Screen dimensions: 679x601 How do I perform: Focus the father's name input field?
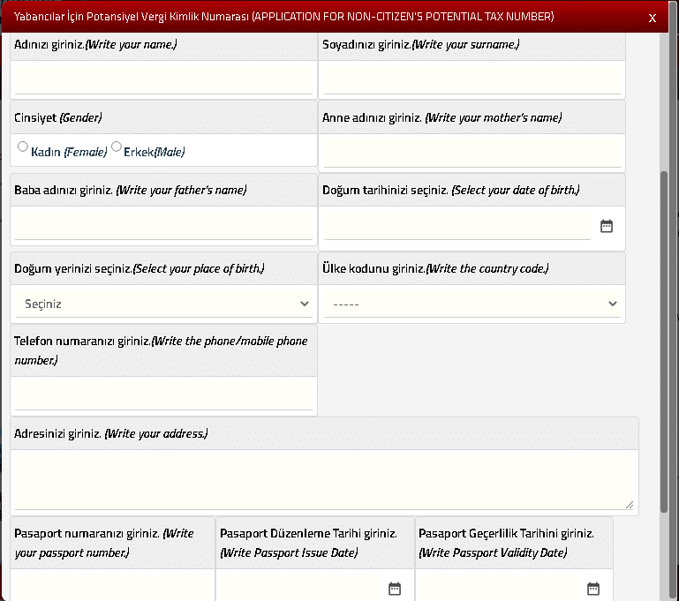pyautogui.click(x=163, y=226)
